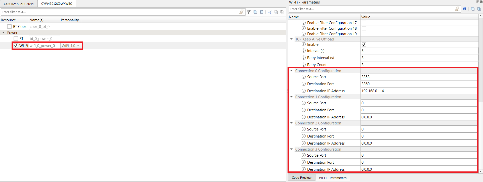Collapse Connection 0 Configuration section
Screen dimensions: 483x182
tap(292, 71)
